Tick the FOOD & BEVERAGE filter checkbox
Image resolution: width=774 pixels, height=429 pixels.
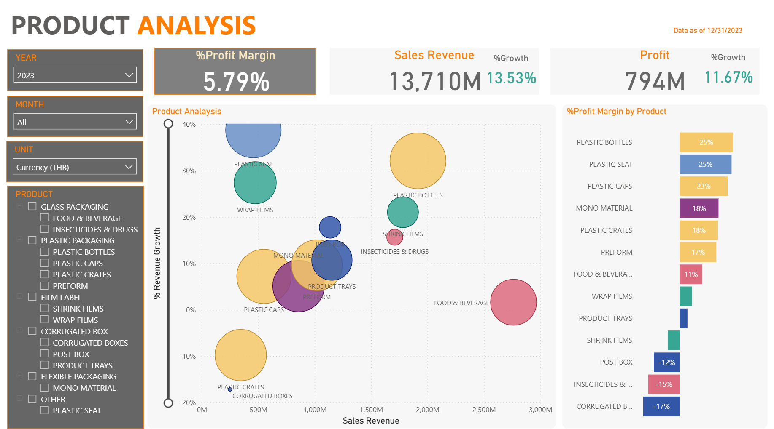click(44, 218)
